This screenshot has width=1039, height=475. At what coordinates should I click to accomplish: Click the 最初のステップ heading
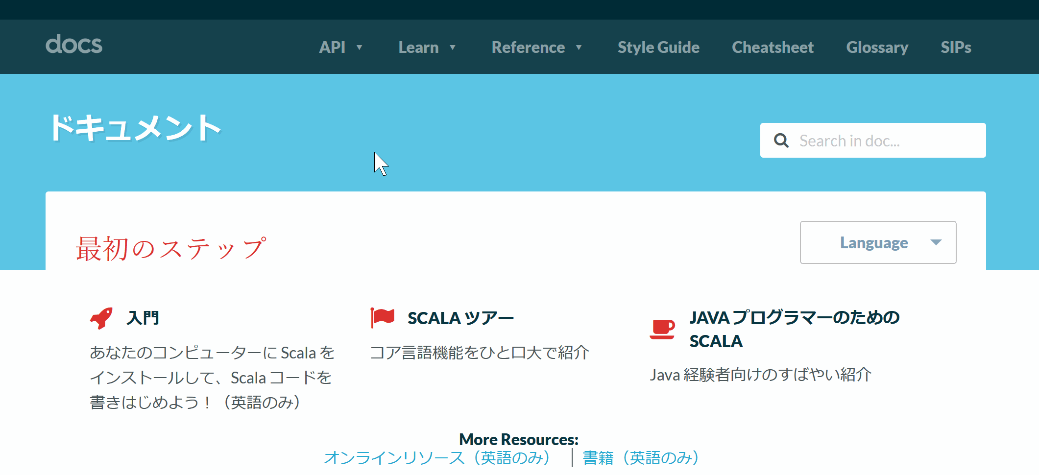pyautogui.click(x=171, y=248)
